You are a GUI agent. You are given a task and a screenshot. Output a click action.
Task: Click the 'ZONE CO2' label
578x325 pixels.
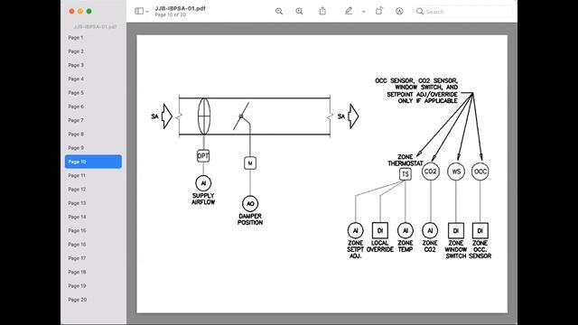pyautogui.click(x=430, y=246)
